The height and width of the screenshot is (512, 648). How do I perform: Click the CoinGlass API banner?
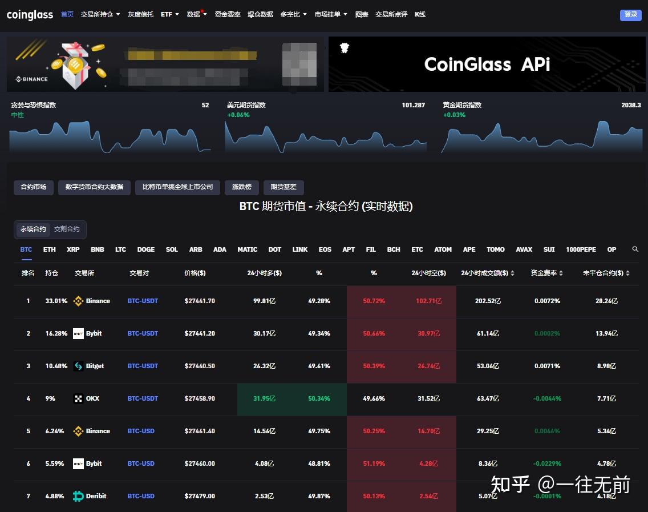[x=487, y=64]
